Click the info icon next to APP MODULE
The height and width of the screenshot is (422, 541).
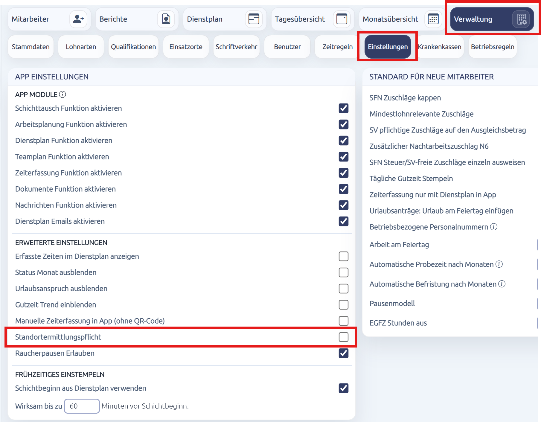63,95
